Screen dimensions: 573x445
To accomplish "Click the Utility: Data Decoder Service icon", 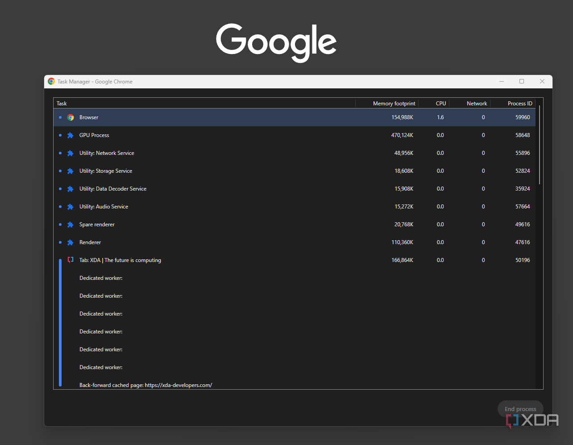I will click(71, 188).
